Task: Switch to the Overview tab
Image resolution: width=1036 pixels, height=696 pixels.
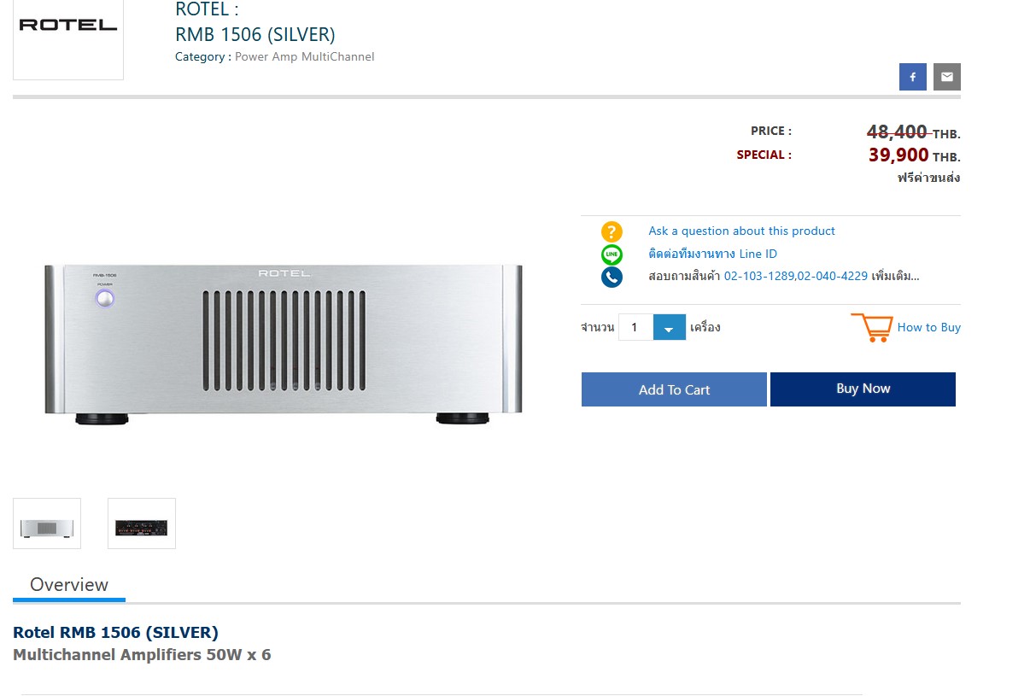Action: pos(69,585)
